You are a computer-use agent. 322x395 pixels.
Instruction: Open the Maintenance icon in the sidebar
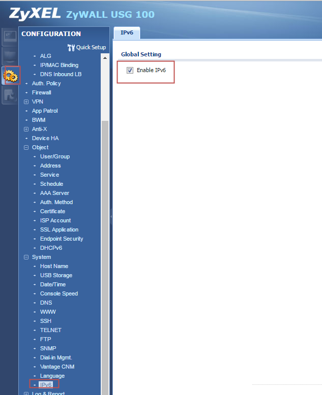pos(10,95)
